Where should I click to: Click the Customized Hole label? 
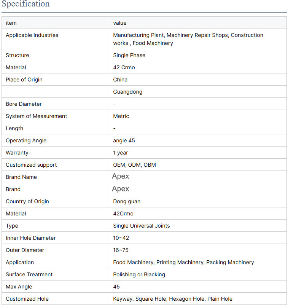pos(27,299)
